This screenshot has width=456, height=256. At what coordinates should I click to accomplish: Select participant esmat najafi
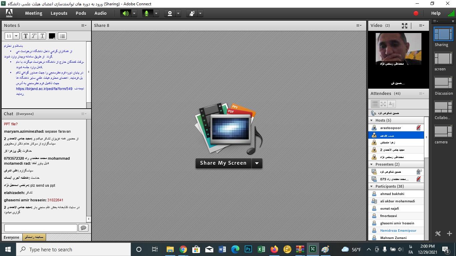[x=396, y=208]
